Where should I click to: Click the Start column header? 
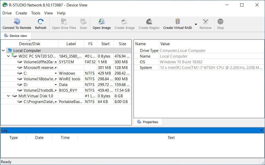105,44
